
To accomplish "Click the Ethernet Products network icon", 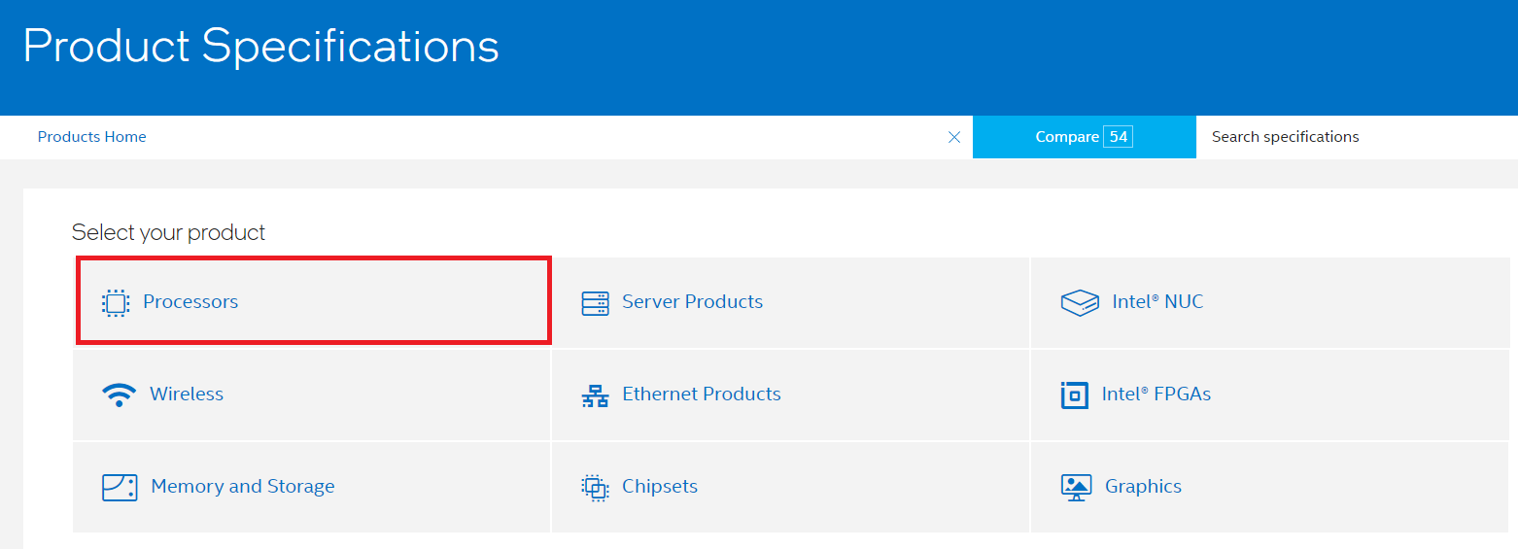I will click(595, 395).
